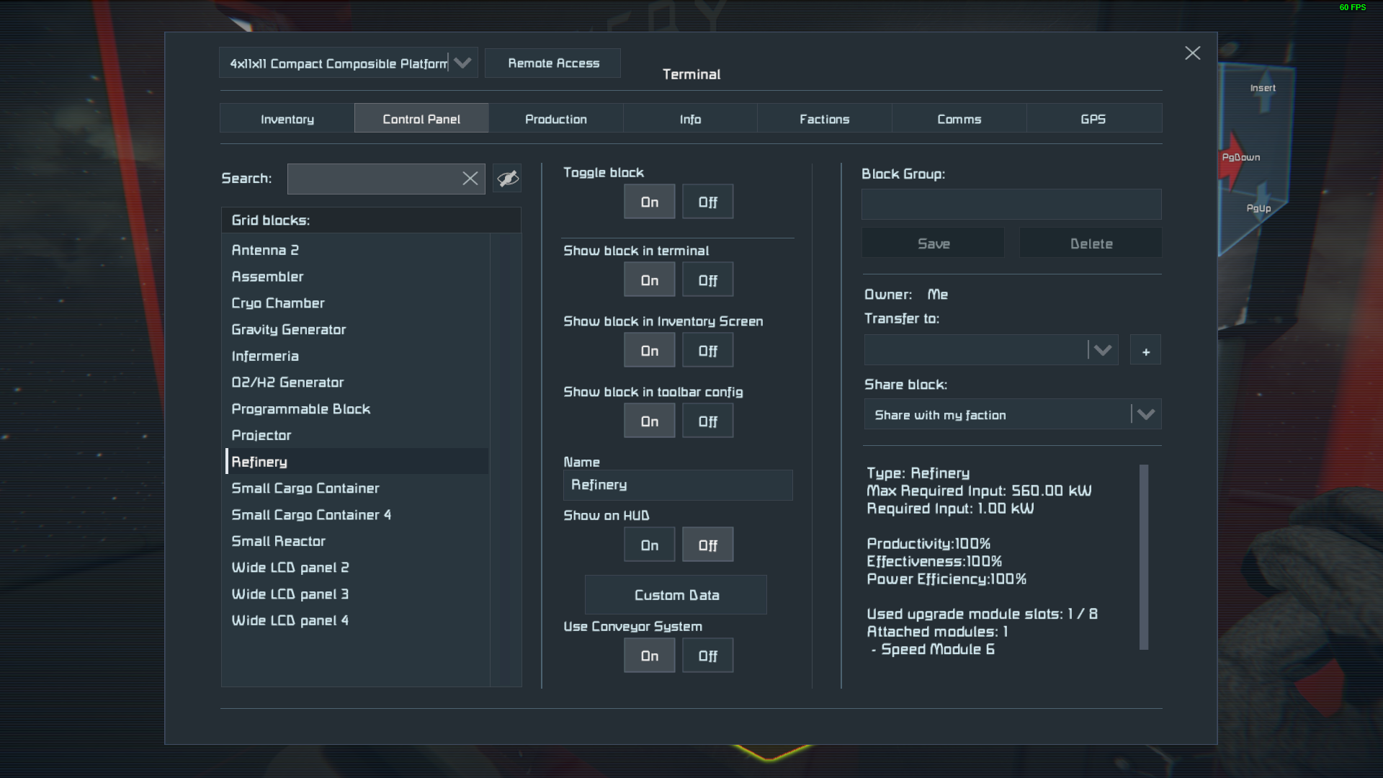Open the GPS tab

[x=1093, y=119]
